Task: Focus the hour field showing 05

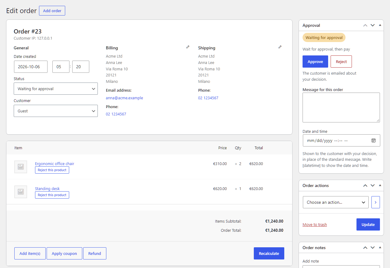Action: 61,67
